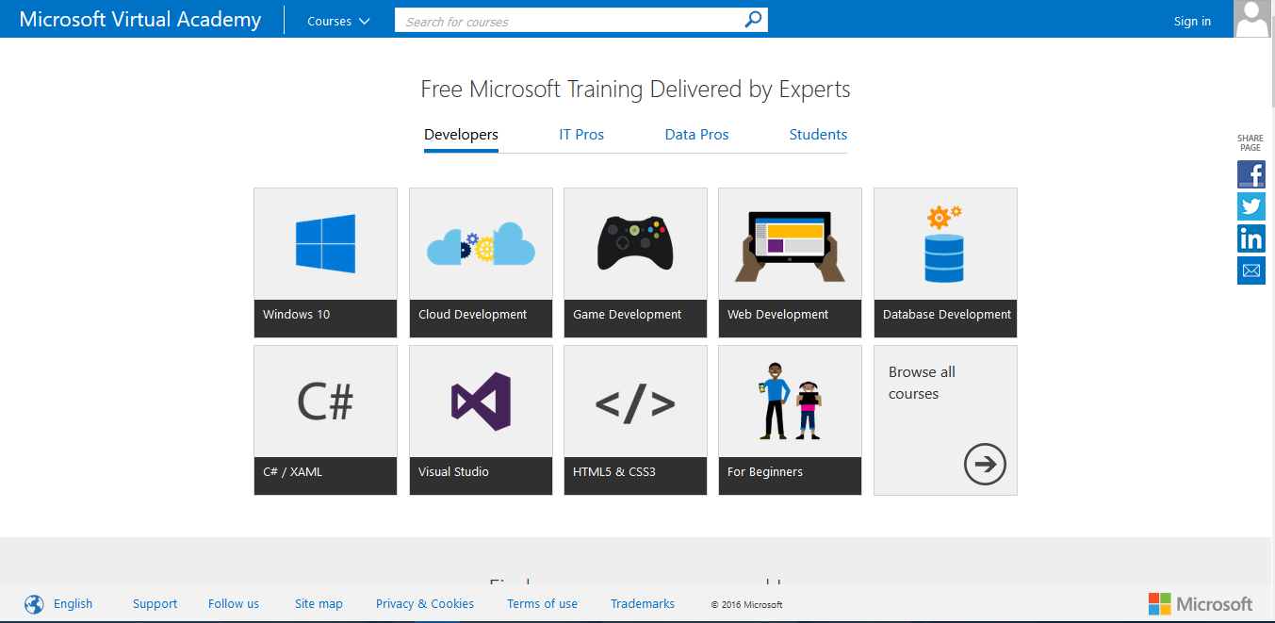Image resolution: width=1275 pixels, height=623 pixels.
Task: Open the user profile avatar
Action: point(1251,19)
